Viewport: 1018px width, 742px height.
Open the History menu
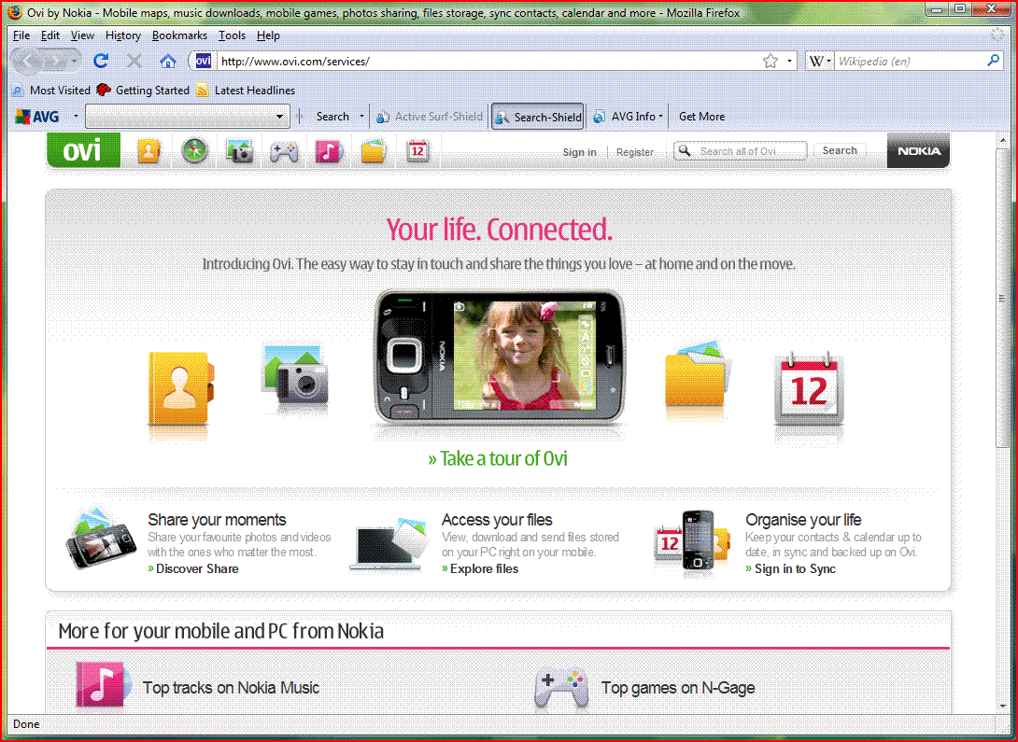pos(122,35)
